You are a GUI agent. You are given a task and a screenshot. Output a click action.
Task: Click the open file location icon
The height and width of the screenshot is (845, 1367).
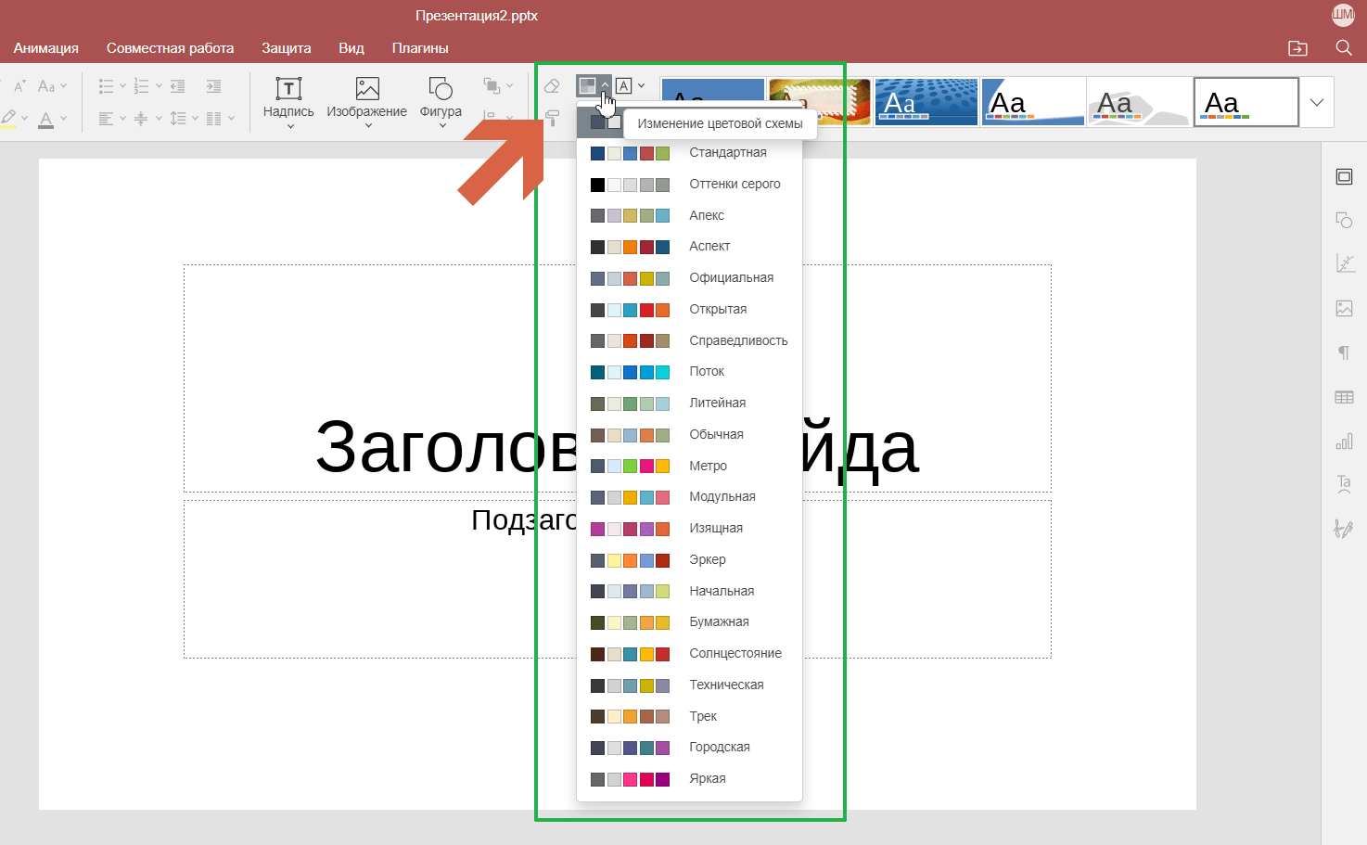coord(1298,48)
